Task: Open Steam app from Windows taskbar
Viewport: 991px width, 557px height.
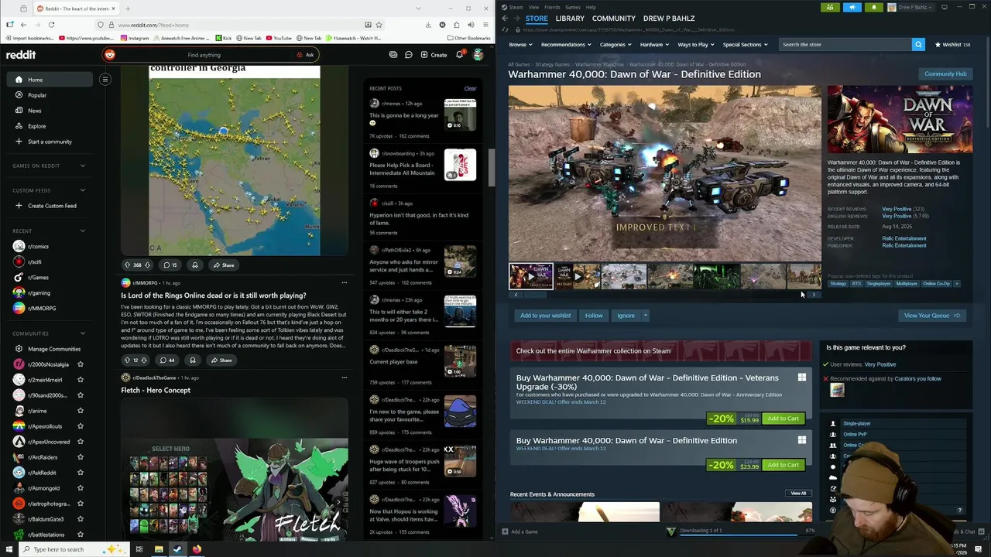Action: (177, 549)
